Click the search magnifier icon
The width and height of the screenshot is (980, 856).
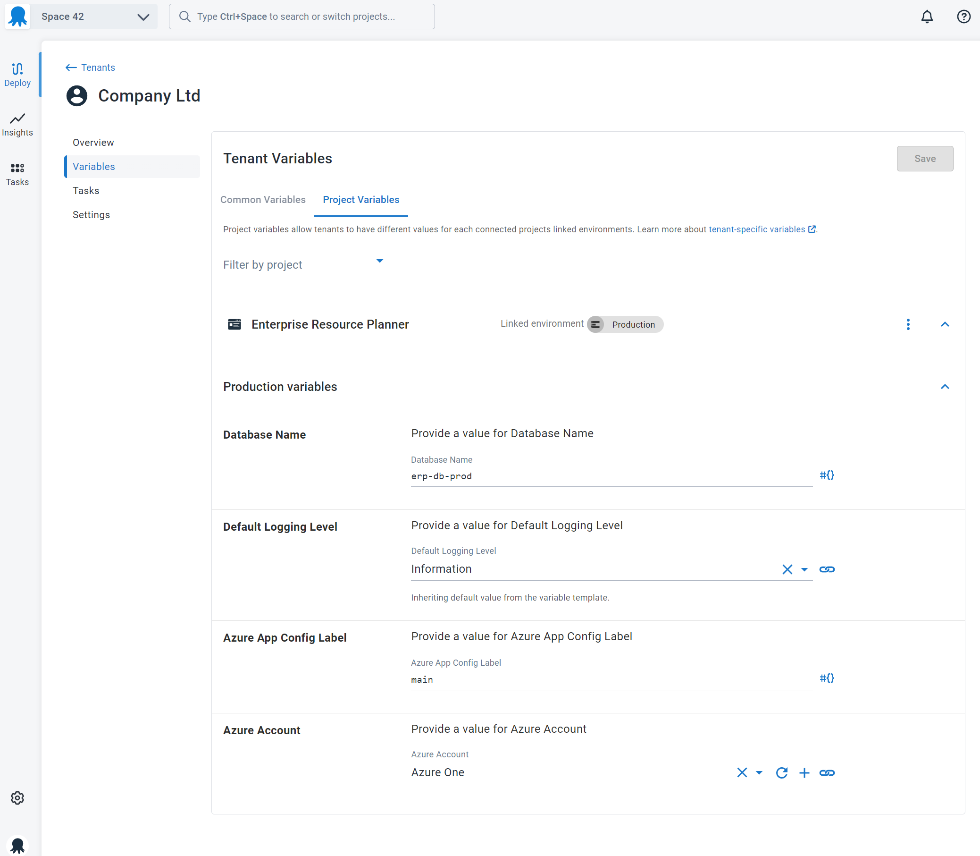[x=184, y=17]
